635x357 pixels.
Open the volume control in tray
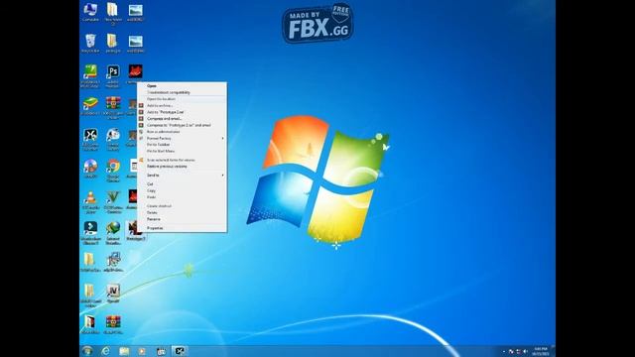(525, 351)
